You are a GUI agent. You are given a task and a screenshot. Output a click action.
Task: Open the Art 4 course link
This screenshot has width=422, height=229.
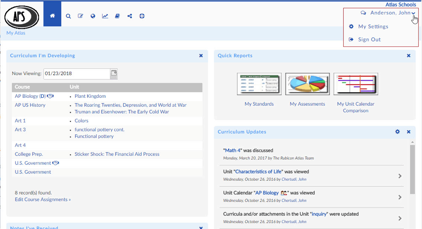tap(20, 145)
